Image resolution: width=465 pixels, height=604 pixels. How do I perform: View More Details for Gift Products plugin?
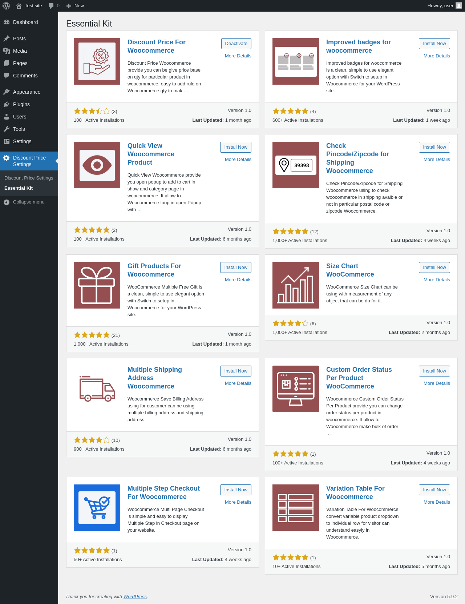[238, 280]
